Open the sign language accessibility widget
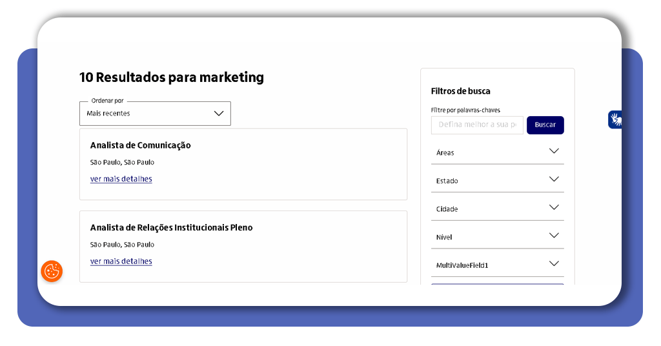 pos(615,119)
